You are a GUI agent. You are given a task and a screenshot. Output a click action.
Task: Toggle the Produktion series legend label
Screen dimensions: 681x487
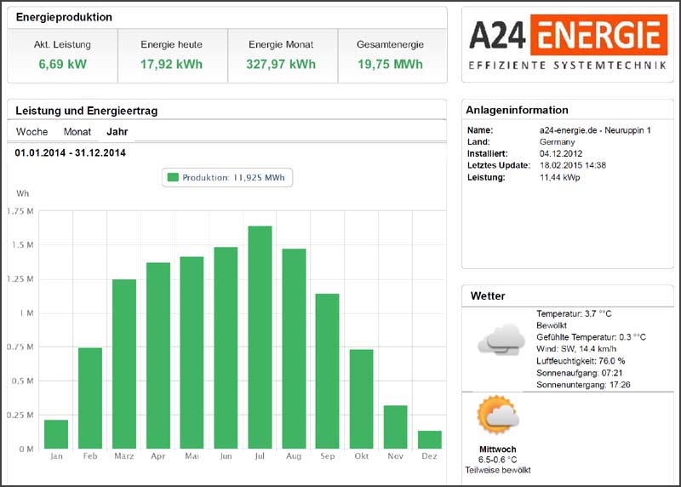[x=233, y=177]
